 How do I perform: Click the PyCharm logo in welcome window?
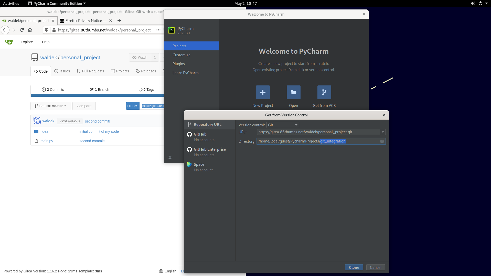pos(172,30)
